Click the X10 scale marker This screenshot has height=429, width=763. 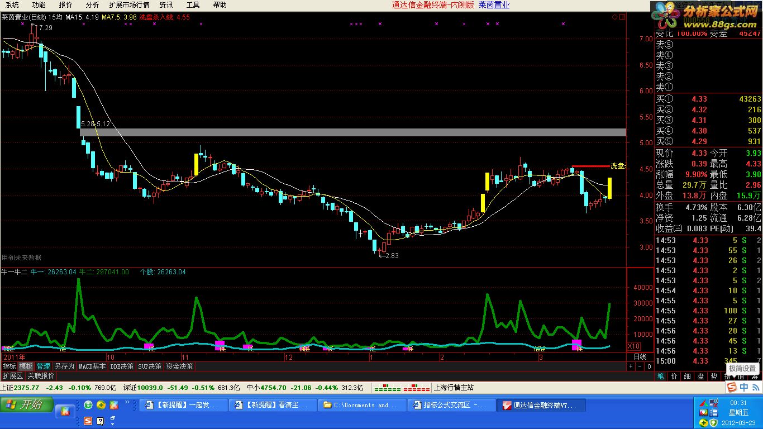click(633, 346)
